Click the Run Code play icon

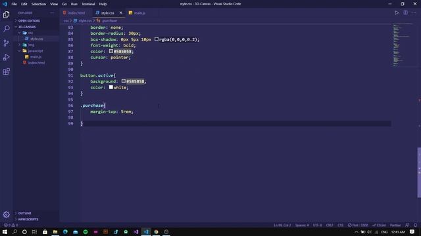pyautogui.click(x=396, y=13)
